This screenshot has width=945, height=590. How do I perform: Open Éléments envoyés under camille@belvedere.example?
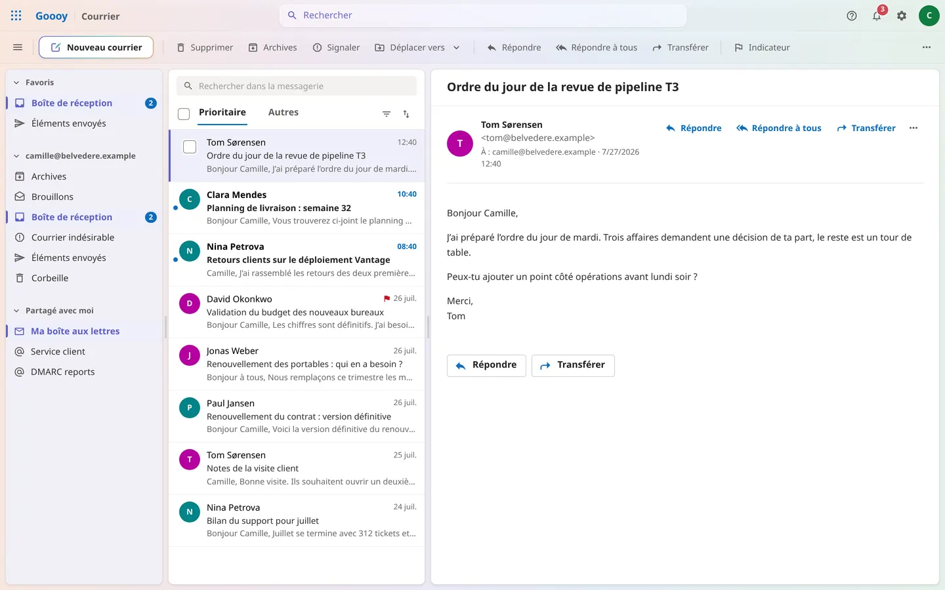tap(84, 258)
